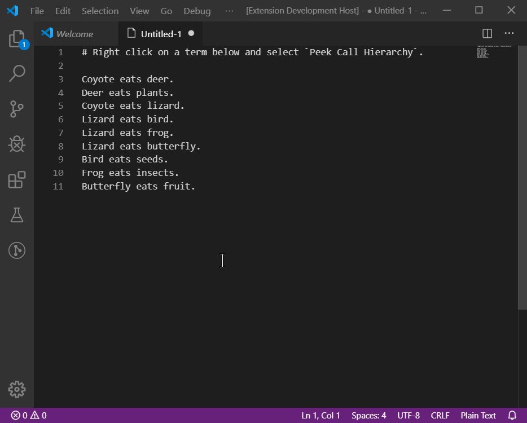This screenshot has width=527, height=423.
Task: Open the circular Git graph icon view
Action: (x=17, y=250)
